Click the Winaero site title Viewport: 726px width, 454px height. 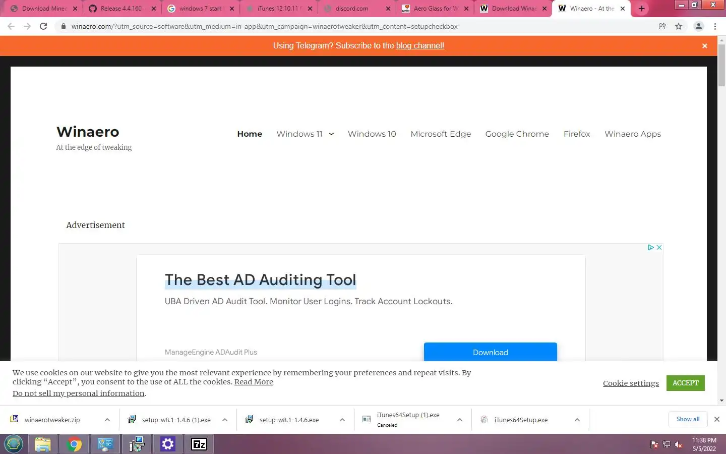[x=88, y=132]
